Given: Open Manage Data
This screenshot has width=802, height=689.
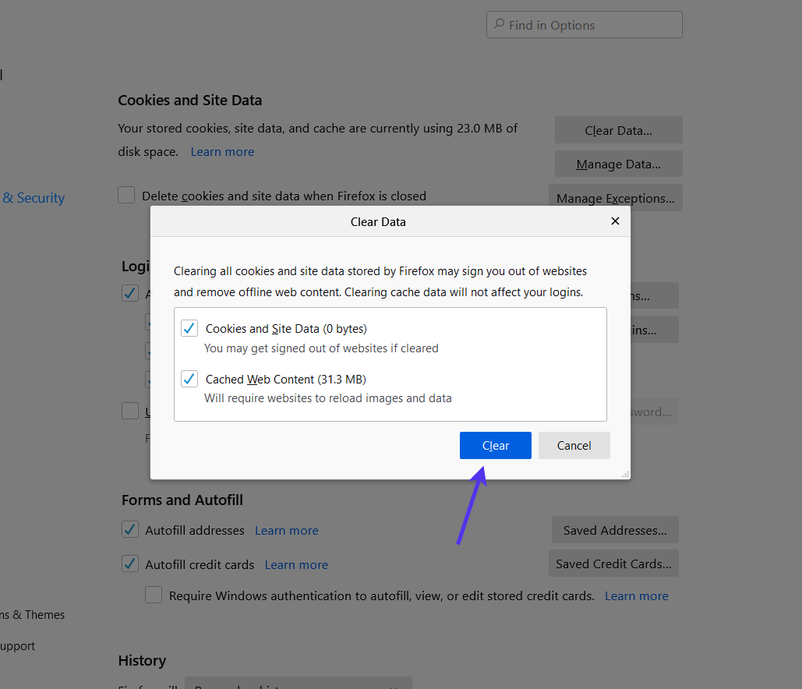Looking at the screenshot, I should [618, 164].
